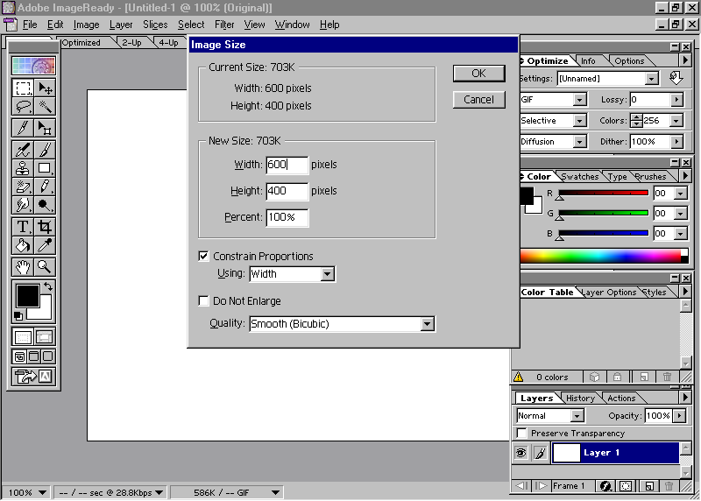Select the Lasso tool
This screenshot has height=501, width=701.
pyautogui.click(x=23, y=106)
